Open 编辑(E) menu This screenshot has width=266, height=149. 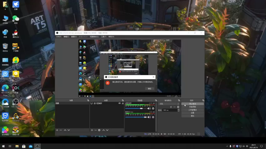[66, 37]
